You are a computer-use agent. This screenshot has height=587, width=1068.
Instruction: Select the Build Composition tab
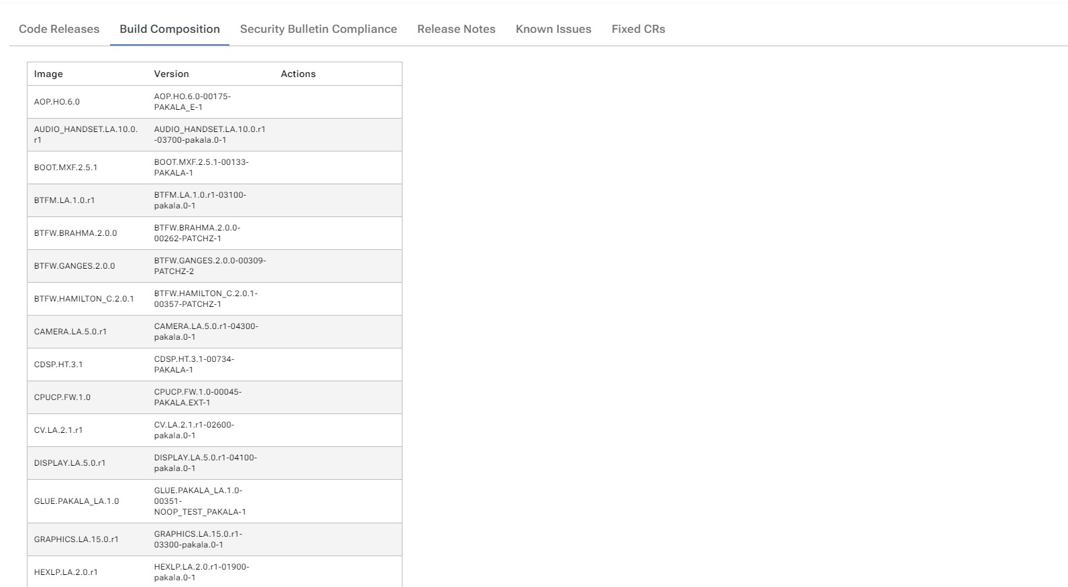point(170,29)
